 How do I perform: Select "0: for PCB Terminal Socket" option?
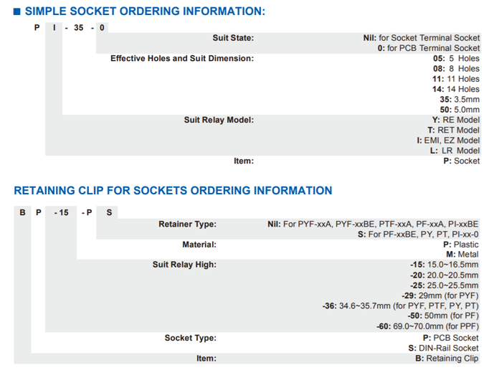(429, 48)
